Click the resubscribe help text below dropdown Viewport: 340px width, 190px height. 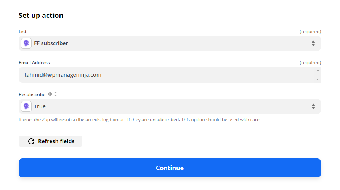coord(140,120)
